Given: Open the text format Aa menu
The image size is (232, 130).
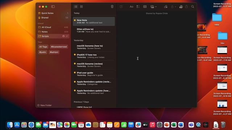Looking at the screenshot, I should pyautogui.click(x=131, y=6).
